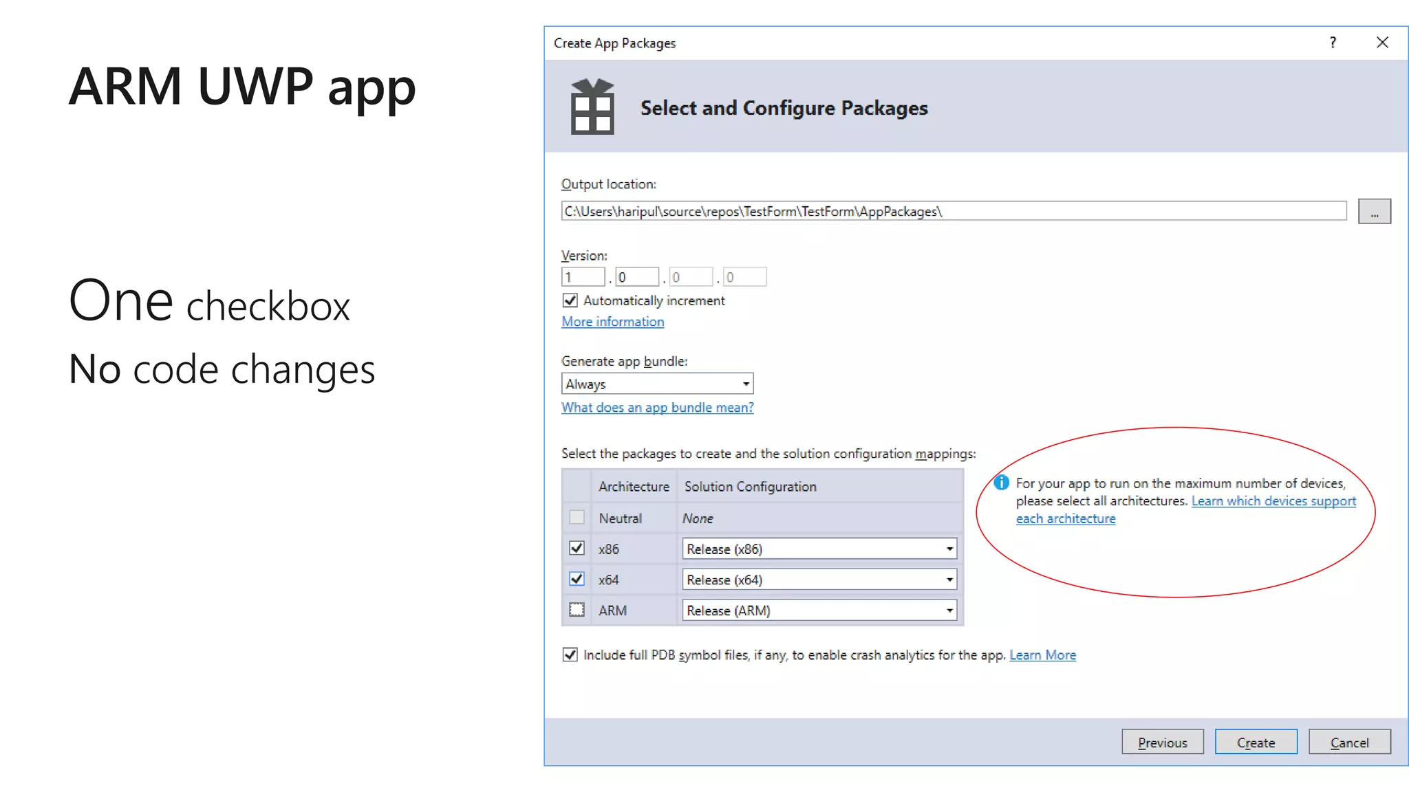Screen dimensions: 1409x792
Task: Close the Create App Packages dialog
Action: pyautogui.click(x=1382, y=43)
